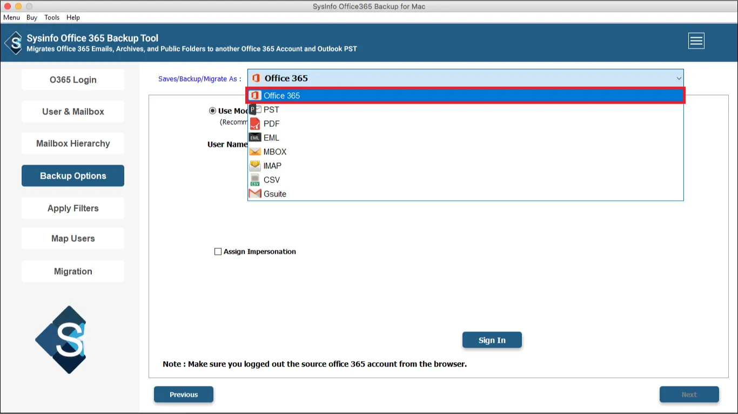Click the Saves/Backup/Migrate As label

(x=200, y=79)
